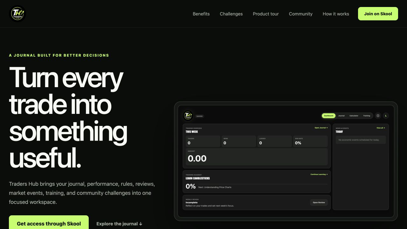
Task: Click the 'LEARN CANDLESTICKS' heading
Action: (x=198, y=178)
